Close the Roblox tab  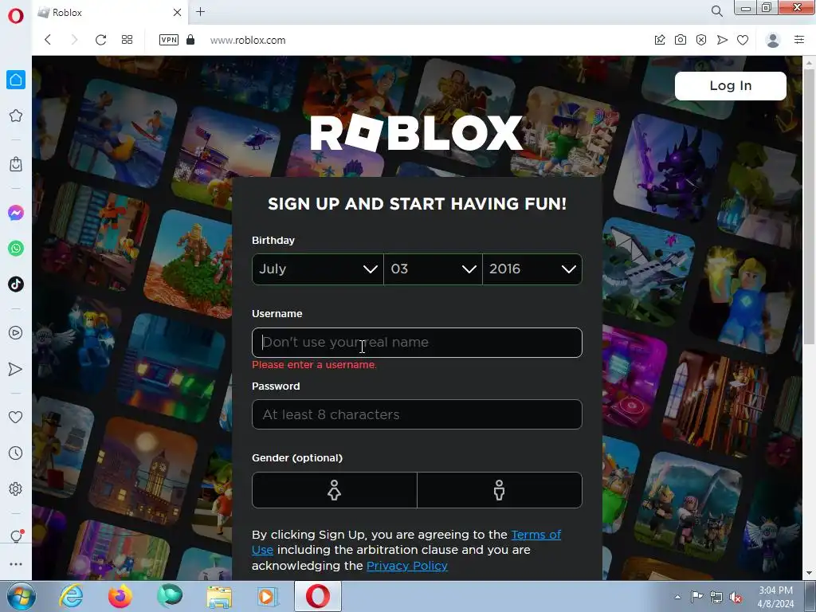(177, 12)
